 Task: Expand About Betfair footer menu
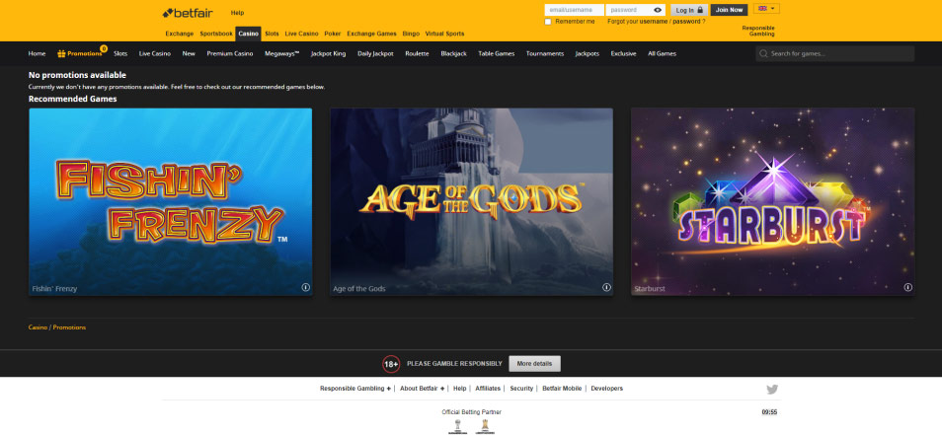pyautogui.click(x=423, y=389)
